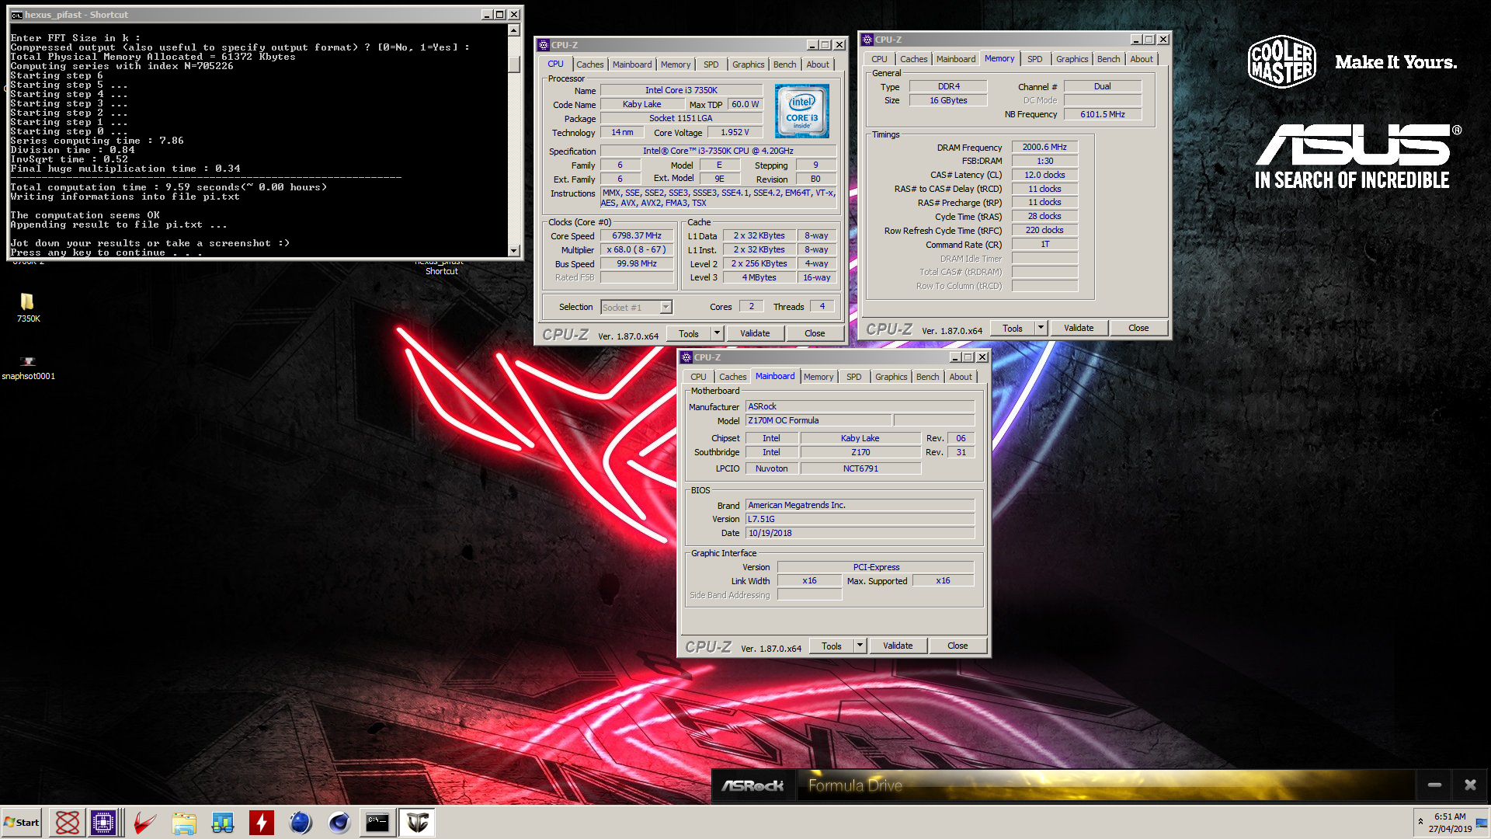Expand Tools dropdown arrow in Mainboard window
Image resolution: width=1491 pixels, height=839 pixels.
click(x=860, y=646)
